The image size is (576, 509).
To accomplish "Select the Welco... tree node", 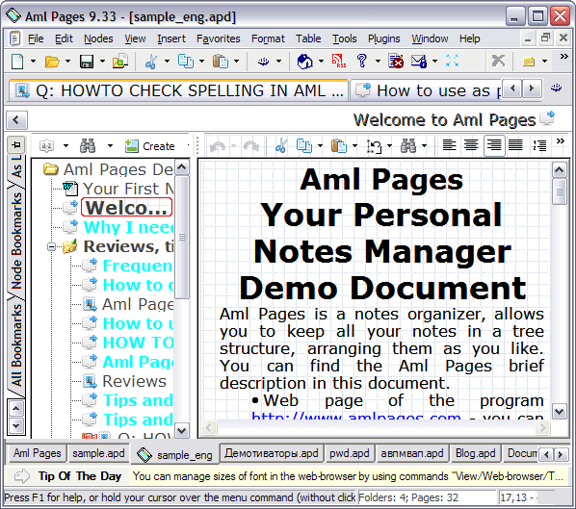I will (126, 207).
